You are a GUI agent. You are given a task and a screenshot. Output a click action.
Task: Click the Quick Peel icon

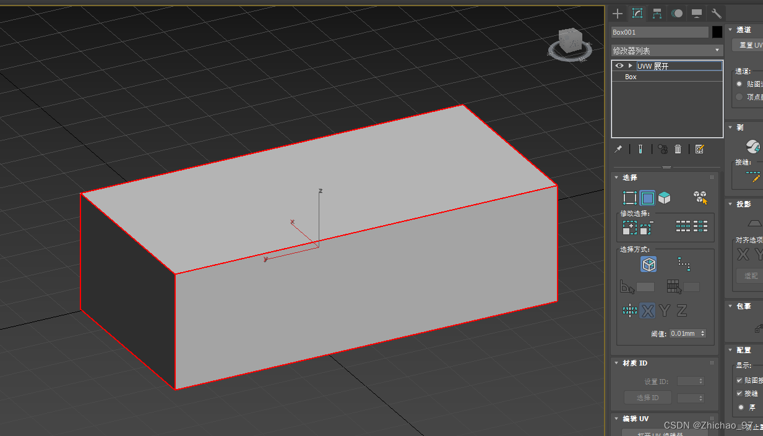pyautogui.click(x=752, y=146)
